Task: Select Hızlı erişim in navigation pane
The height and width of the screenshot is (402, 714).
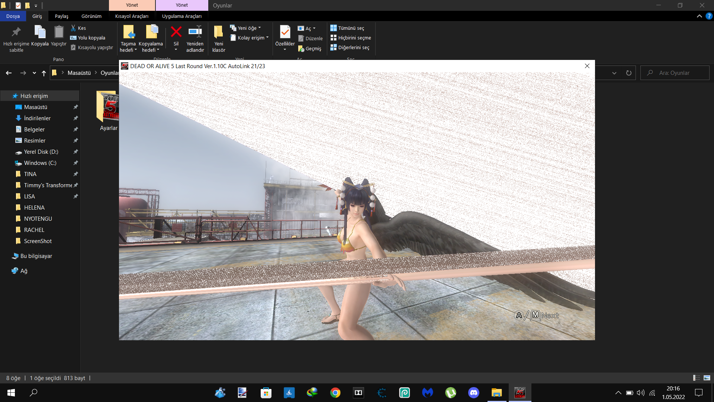Action: 40,96
